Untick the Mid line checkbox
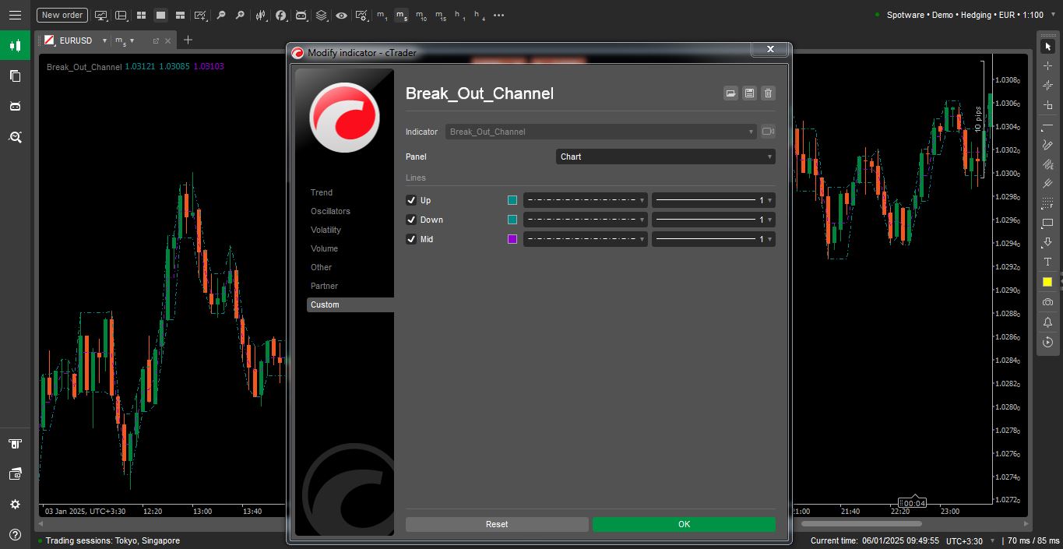Screen dimensions: 1063x549 coord(411,239)
